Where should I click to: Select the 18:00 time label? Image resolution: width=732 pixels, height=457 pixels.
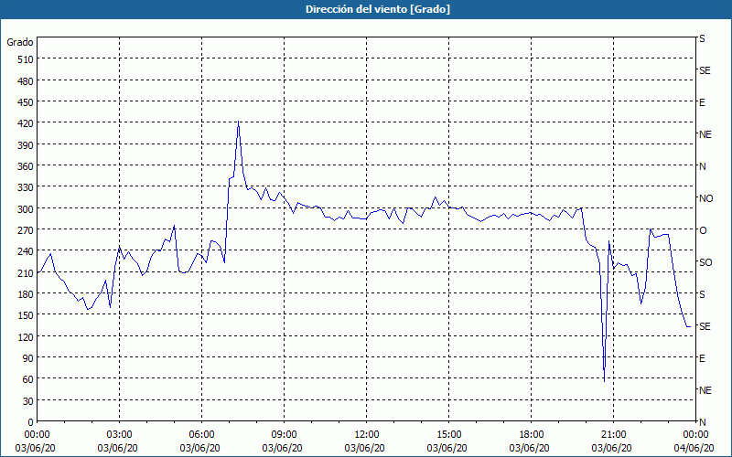point(532,435)
